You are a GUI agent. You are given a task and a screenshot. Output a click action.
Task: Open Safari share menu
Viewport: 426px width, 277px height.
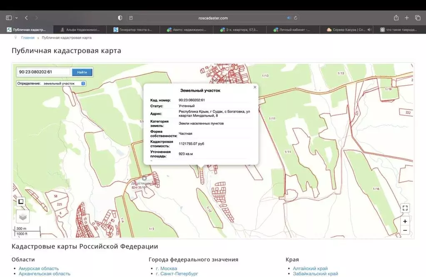point(396,18)
